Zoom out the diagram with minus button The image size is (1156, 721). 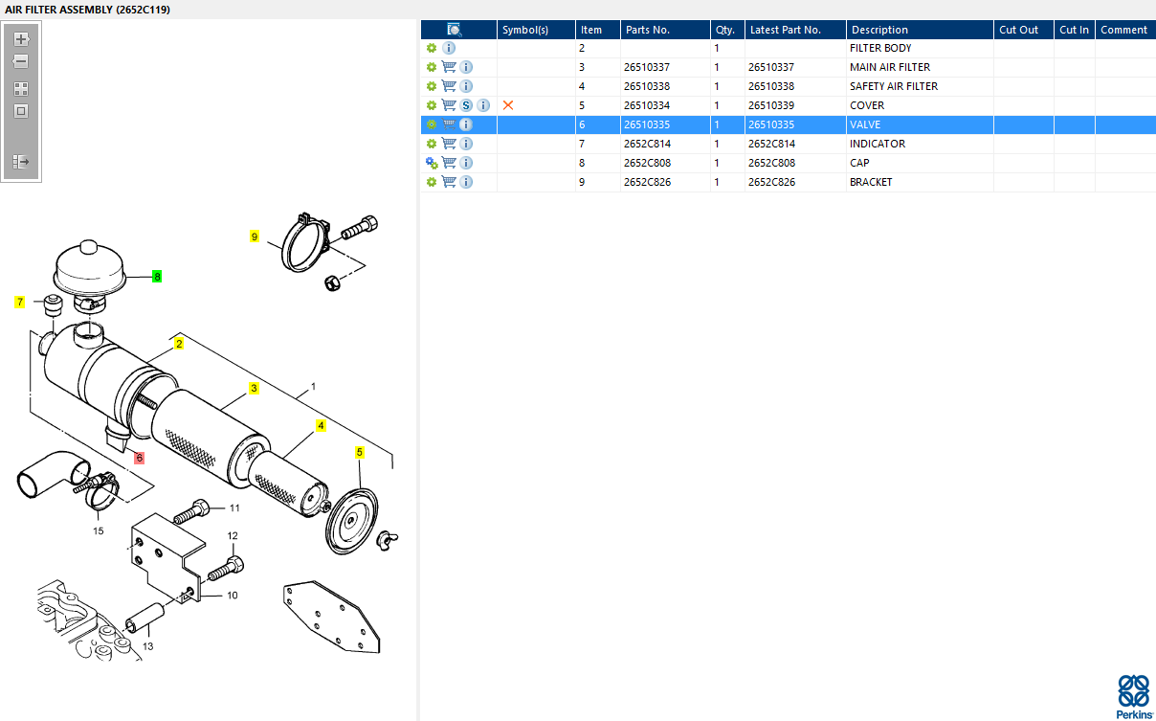(21, 61)
